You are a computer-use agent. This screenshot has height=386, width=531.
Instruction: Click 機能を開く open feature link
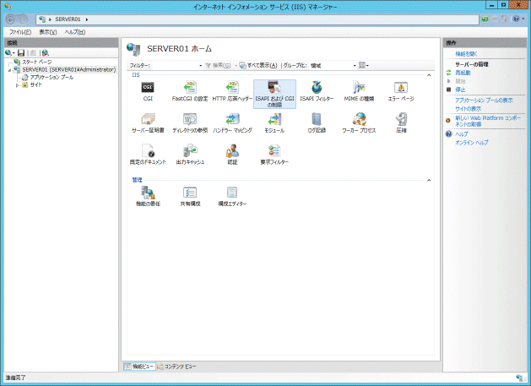tap(466, 54)
